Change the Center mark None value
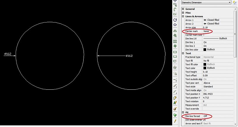The image size is (238, 127). [x=218, y=31]
